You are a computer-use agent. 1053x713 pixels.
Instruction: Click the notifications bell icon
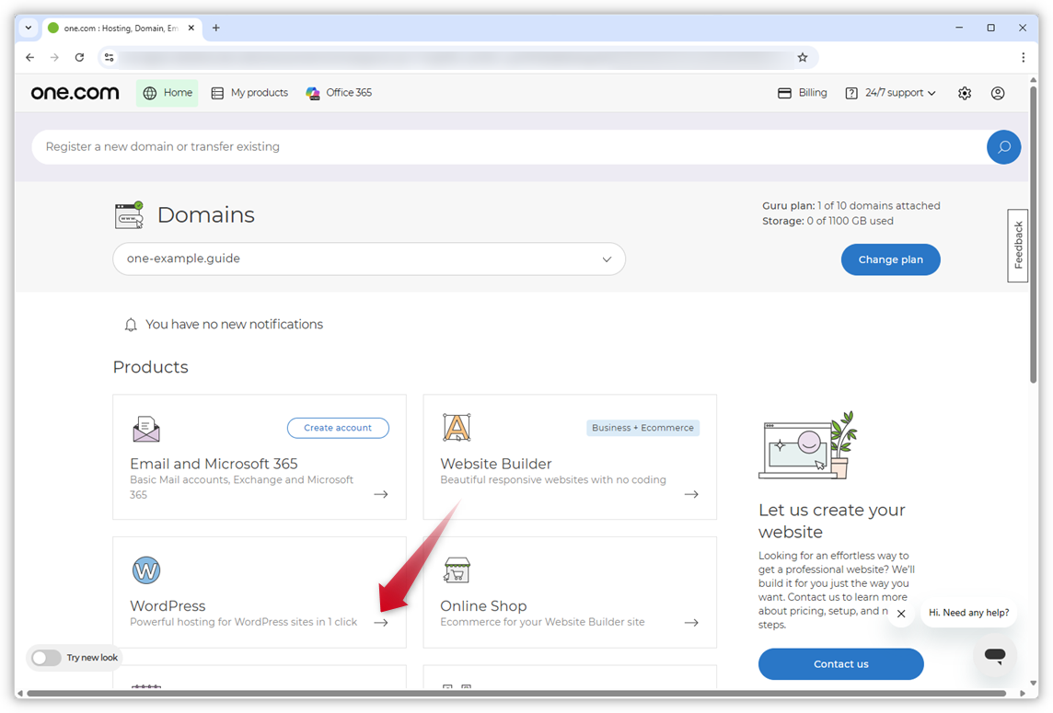tap(130, 324)
